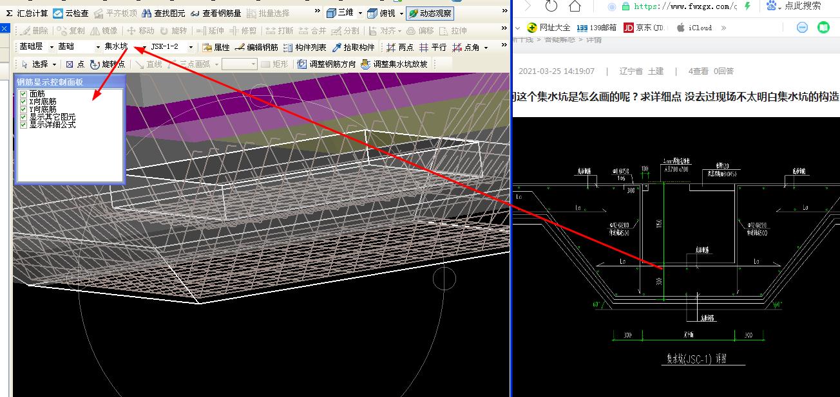840x397 pixels.
Task: Click the green reading mode icon
Action: coord(823,28)
